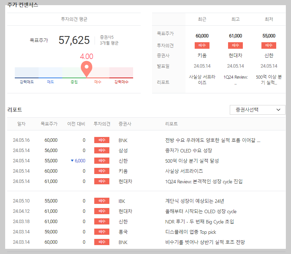The image size is (291, 254).
Task: Open report 디스플레이 업종 Top pick
Action: click(191, 232)
